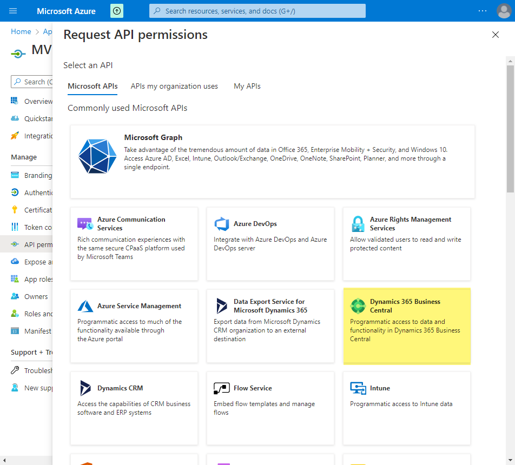Select the Microsoft Graph card title

click(x=153, y=137)
